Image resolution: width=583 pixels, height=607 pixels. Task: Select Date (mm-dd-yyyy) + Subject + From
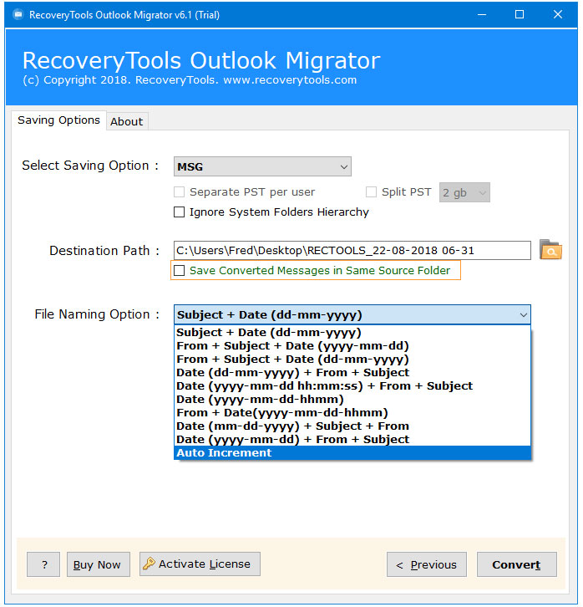pos(352,426)
